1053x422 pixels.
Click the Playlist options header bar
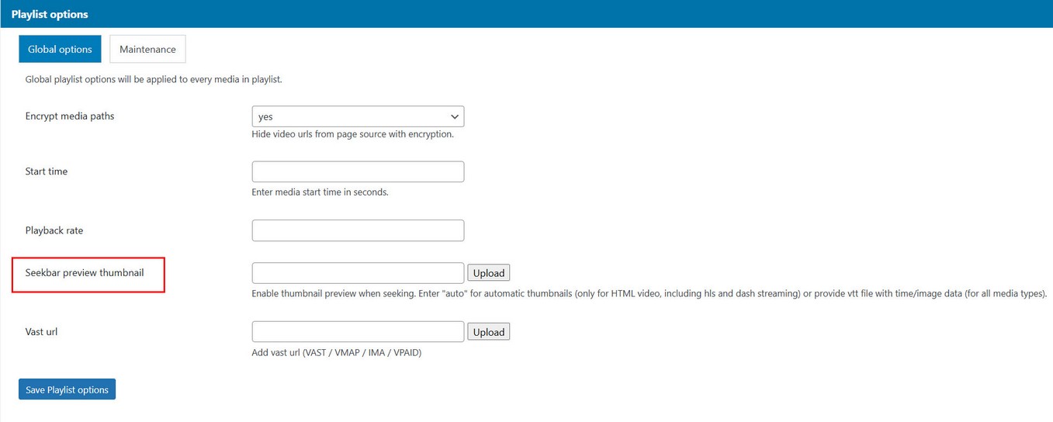(x=526, y=14)
